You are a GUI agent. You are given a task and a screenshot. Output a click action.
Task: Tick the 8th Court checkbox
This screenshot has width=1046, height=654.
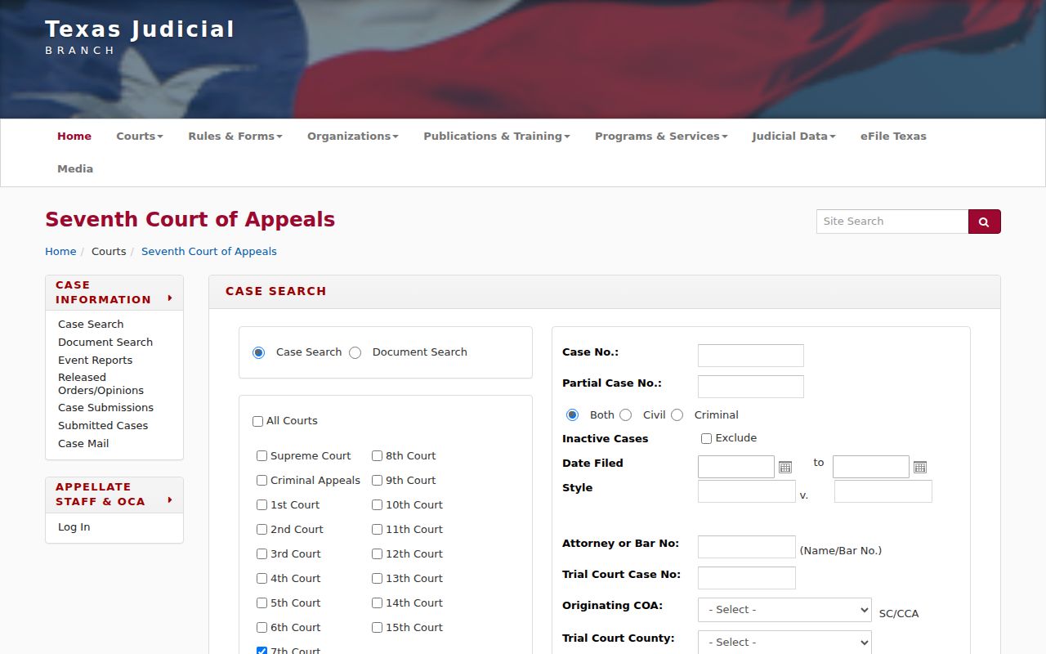(x=377, y=456)
